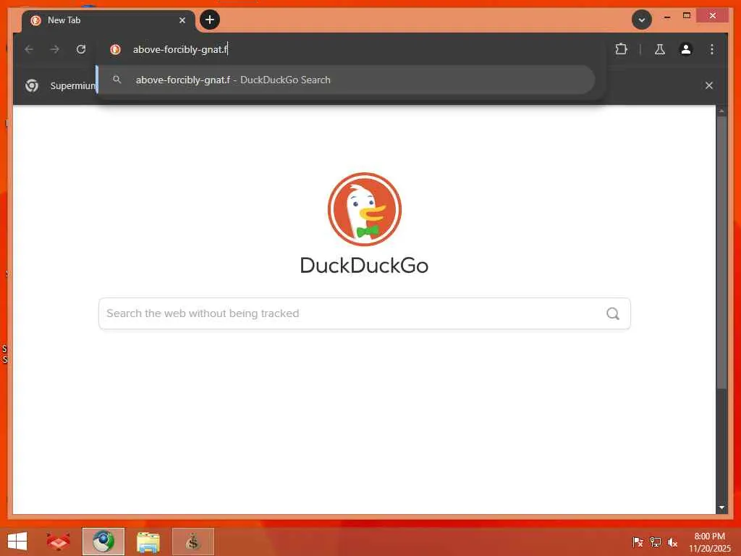Minimize the browser window
741x556 pixels.
point(667,17)
